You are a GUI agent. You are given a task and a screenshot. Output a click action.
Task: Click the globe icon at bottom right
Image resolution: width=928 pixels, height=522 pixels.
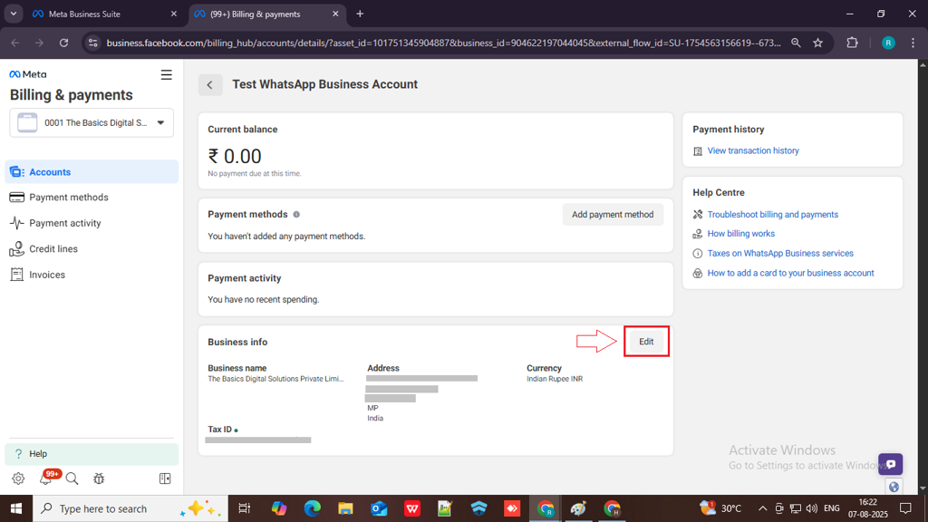[x=894, y=487]
